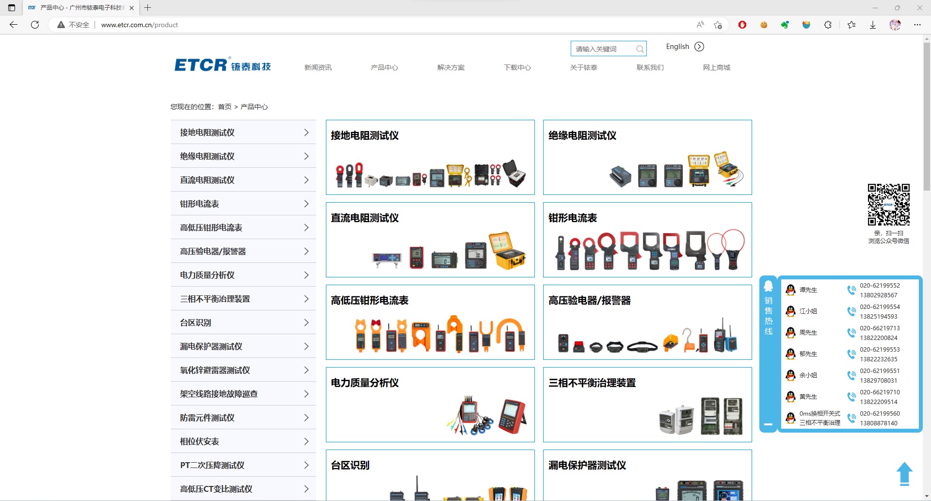Click the search magnifier icon
Screen dimensions: 931x501
[640, 49]
